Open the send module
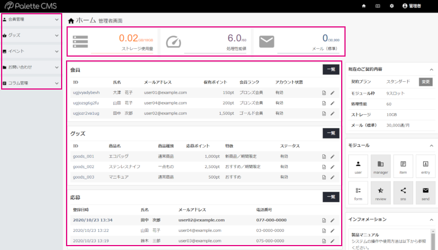 click(x=425, y=193)
